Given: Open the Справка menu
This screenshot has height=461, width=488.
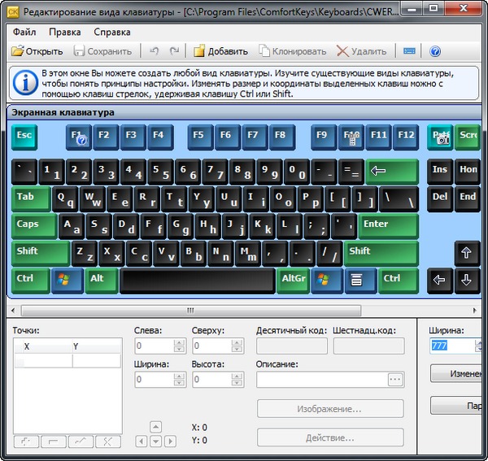Looking at the screenshot, I should point(111,33).
